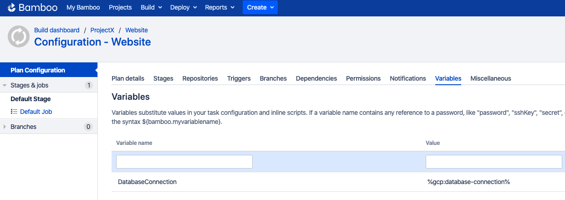This screenshot has height=200, width=565.
Task: Select the DatabaseConnection variable row
Action: (338, 182)
